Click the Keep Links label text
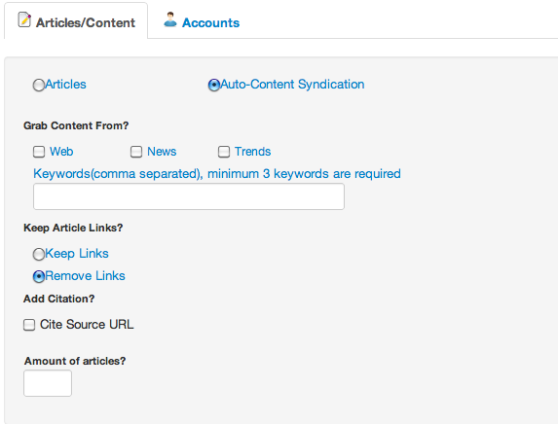This screenshot has width=558, height=424. pos(77,254)
